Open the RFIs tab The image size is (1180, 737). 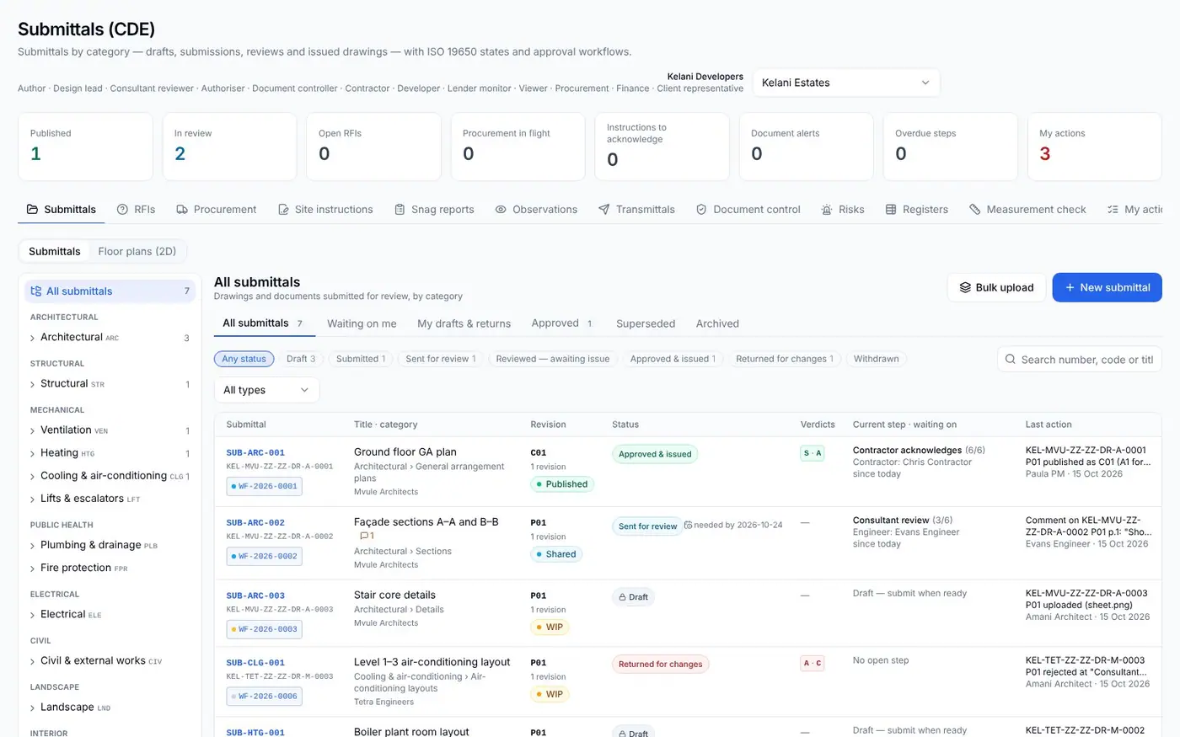coord(136,210)
